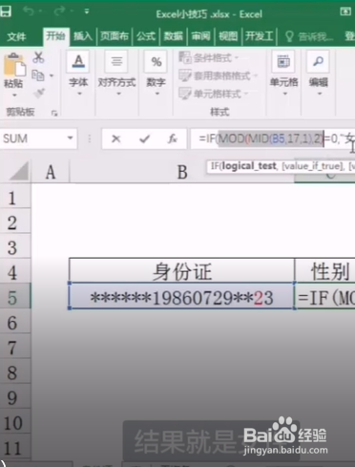This screenshot has width=355, height=467.
Task: Click the Copy icon
Action: (38, 75)
